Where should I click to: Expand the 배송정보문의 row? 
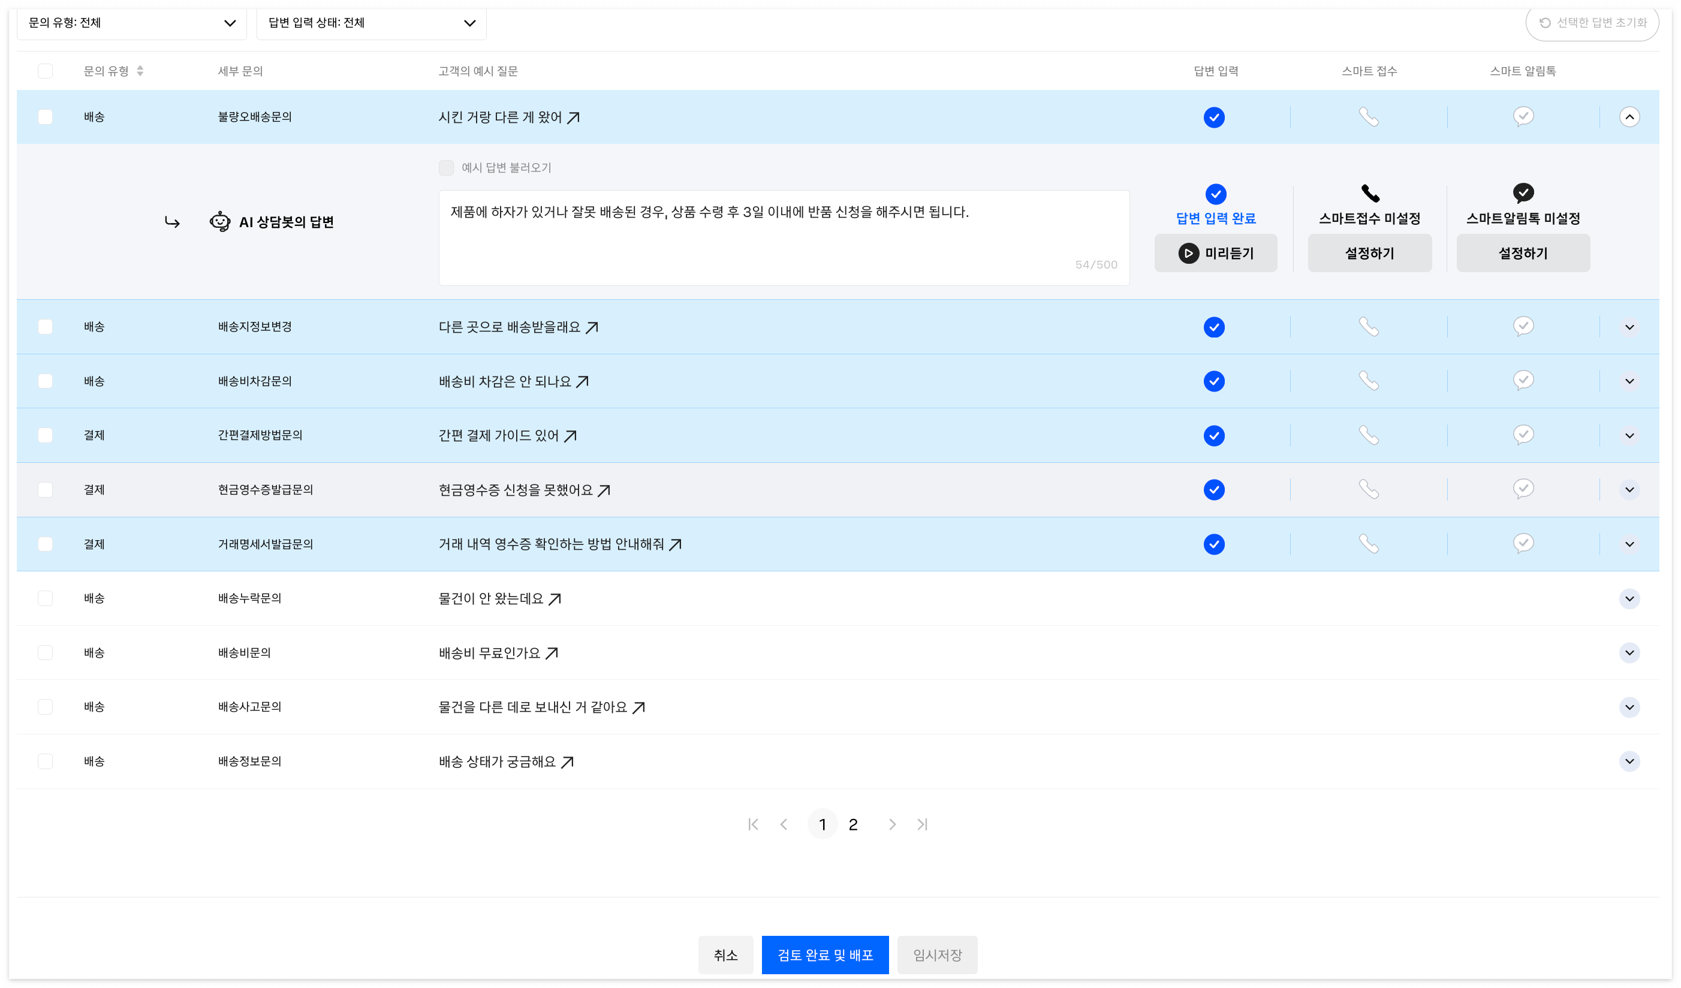[1628, 761]
